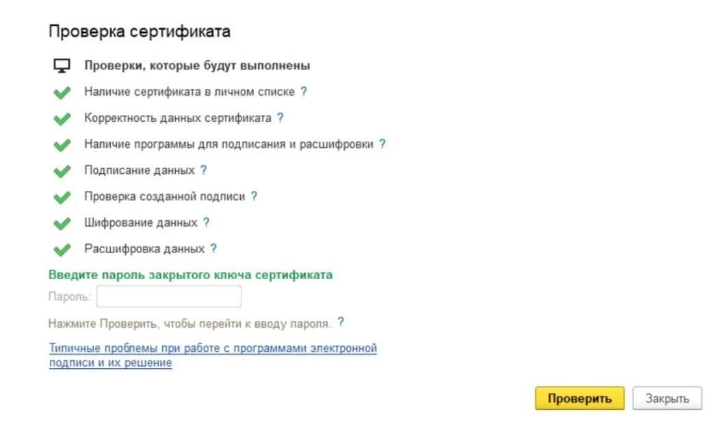Screen dimensions: 719x429
Task: Open help for Проверка созданной подписи
Action: click(x=254, y=196)
